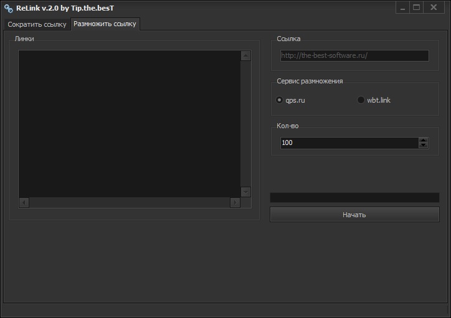
Task: Click inside the Линки output text area
Action: click(x=129, y=123)
